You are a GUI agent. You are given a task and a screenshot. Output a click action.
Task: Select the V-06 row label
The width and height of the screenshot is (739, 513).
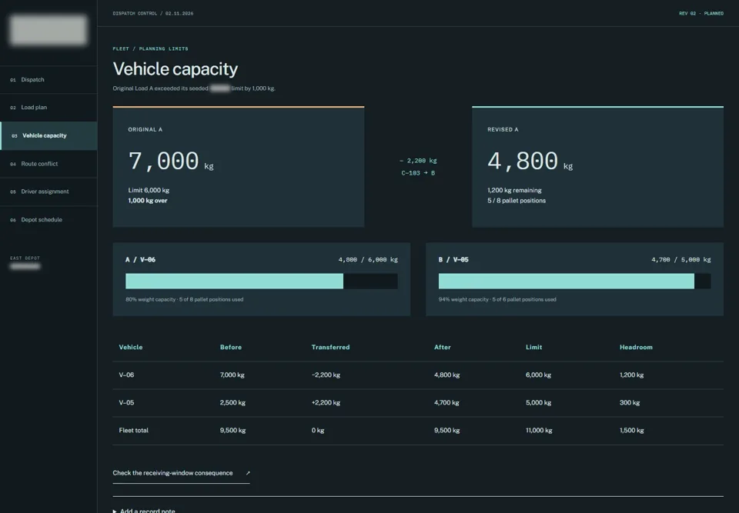click(x=126, y=375)
